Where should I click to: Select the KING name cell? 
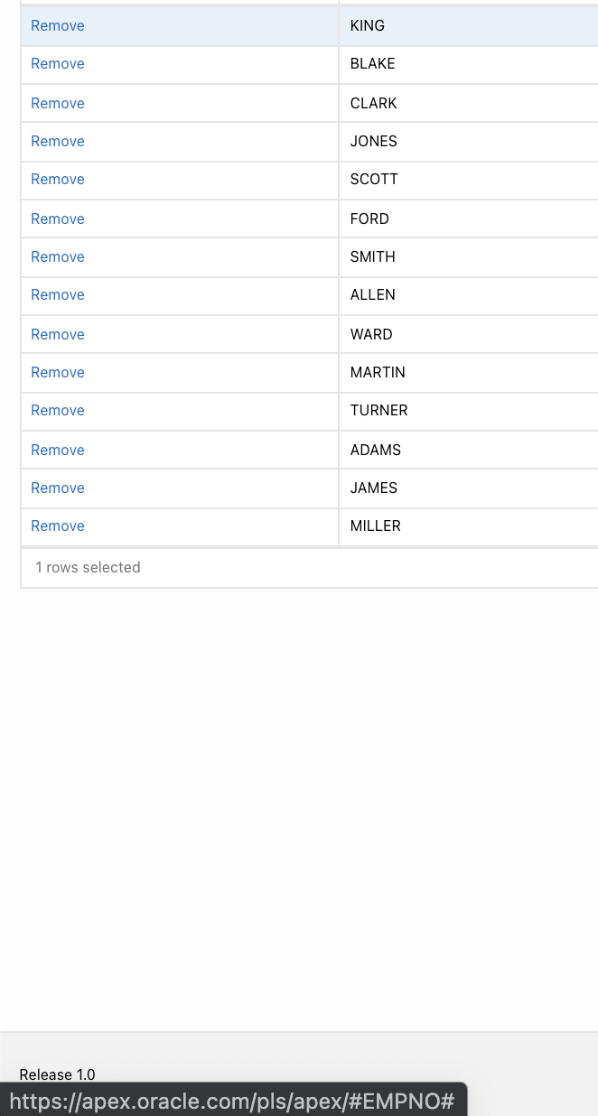click(468, 25)
